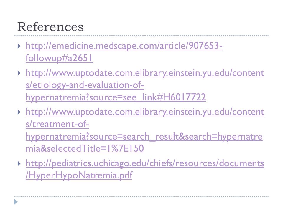The width and height of the screenshot is (283, 212).
Task: Click the bullet arrow beside the medscape link
Action: [19, 46]
